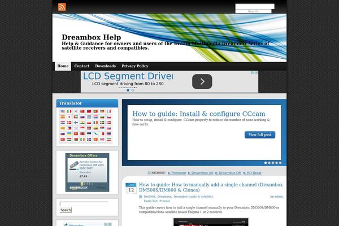Viewport: 339px width, 226px height.
Task: Switch to the second featured slide dot
Action: [269, 163]
